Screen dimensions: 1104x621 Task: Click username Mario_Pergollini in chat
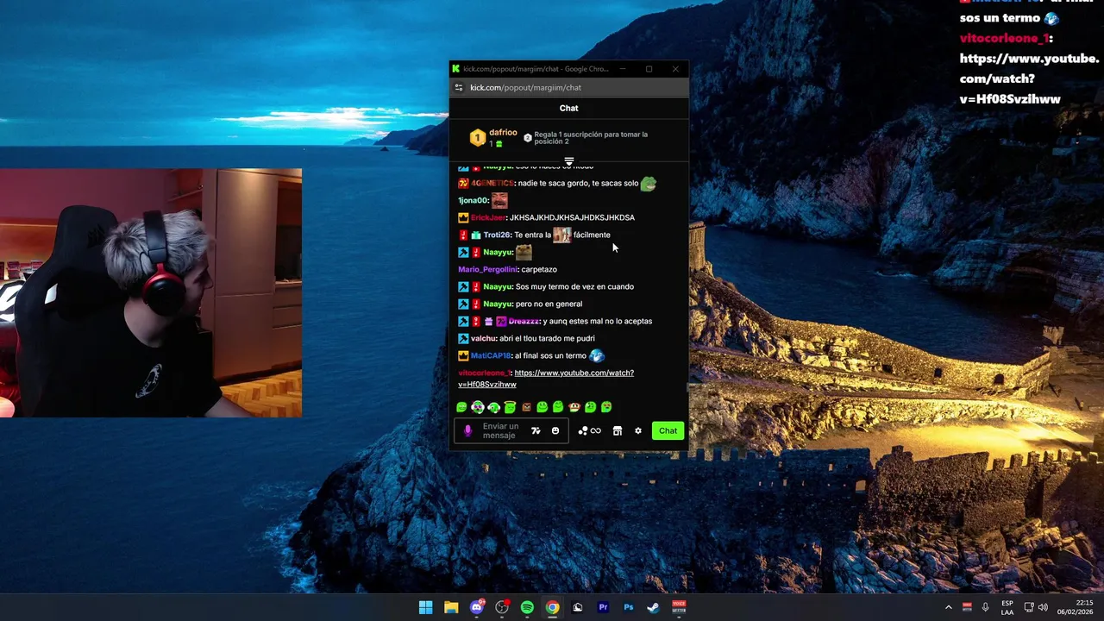pos(487,269)
